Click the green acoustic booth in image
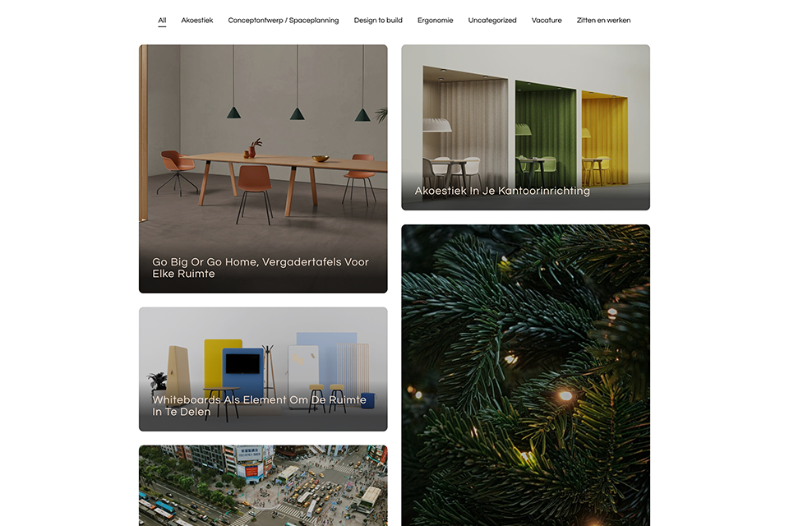The image size is (789, 526). click(x=546, y=133)
